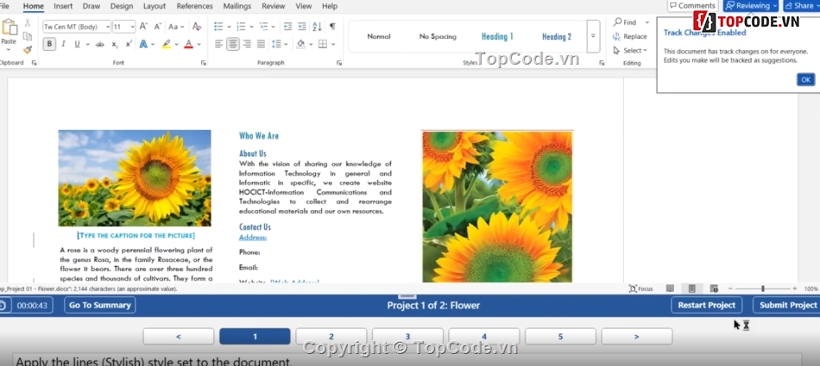
Task: Click the Paste clipboard icon
Action: coord(9,28)
